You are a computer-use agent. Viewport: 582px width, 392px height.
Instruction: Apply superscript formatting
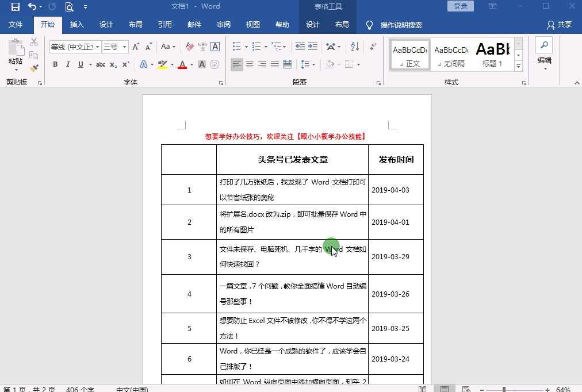coord(126,64)
